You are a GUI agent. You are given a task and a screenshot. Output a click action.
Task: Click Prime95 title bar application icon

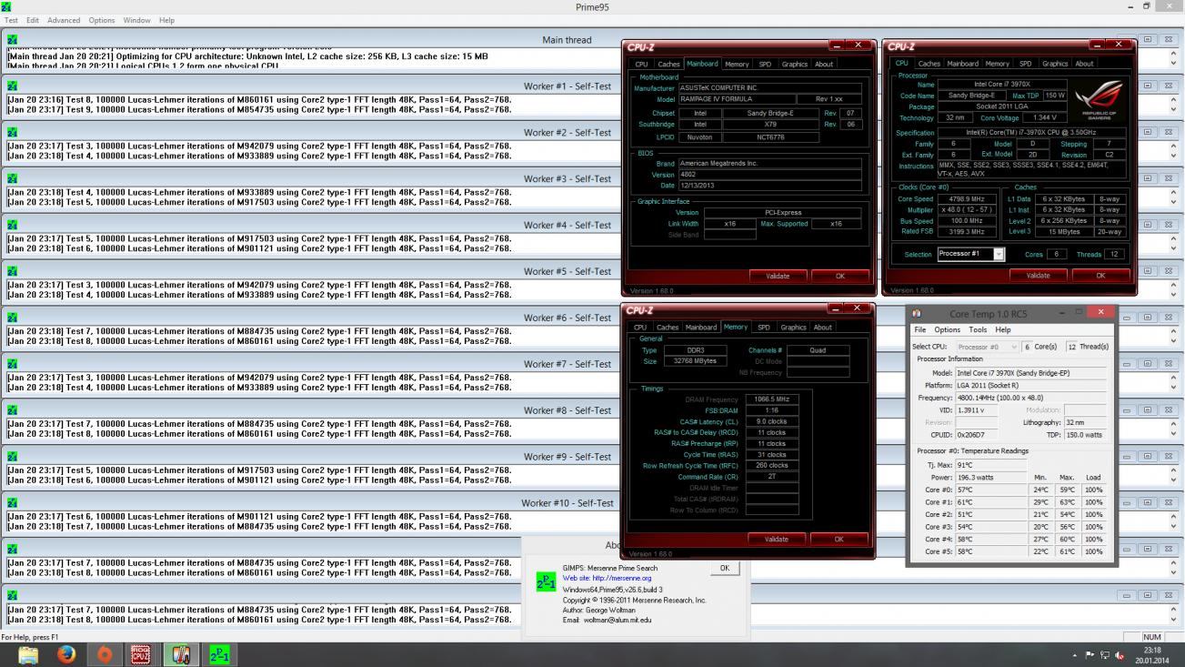click(6, 6)
